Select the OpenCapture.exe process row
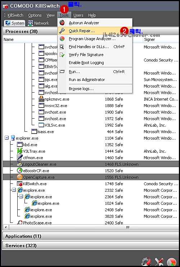180x267 pixels. click(91, 177)
